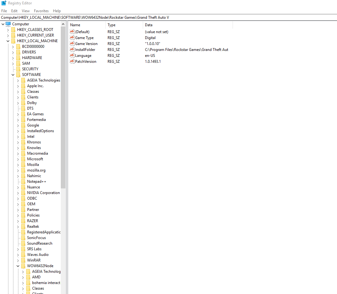The width and height of the screenshot is (337, 294).
Task: Click the tree pane vertical scrollbar thumb
Action: point(63,108)
